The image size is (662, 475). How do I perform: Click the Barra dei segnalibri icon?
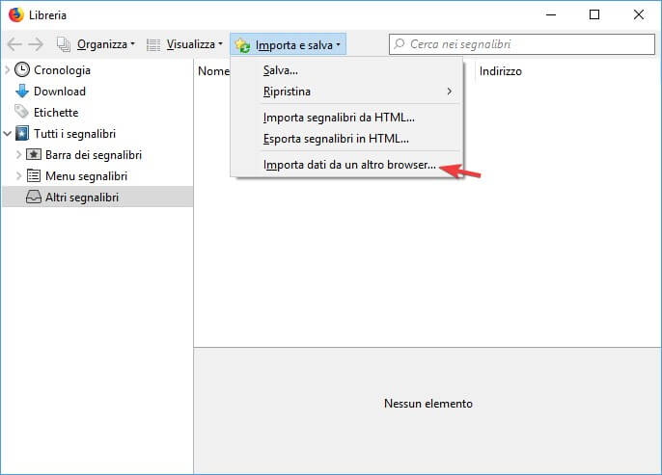tap(34, 155)
